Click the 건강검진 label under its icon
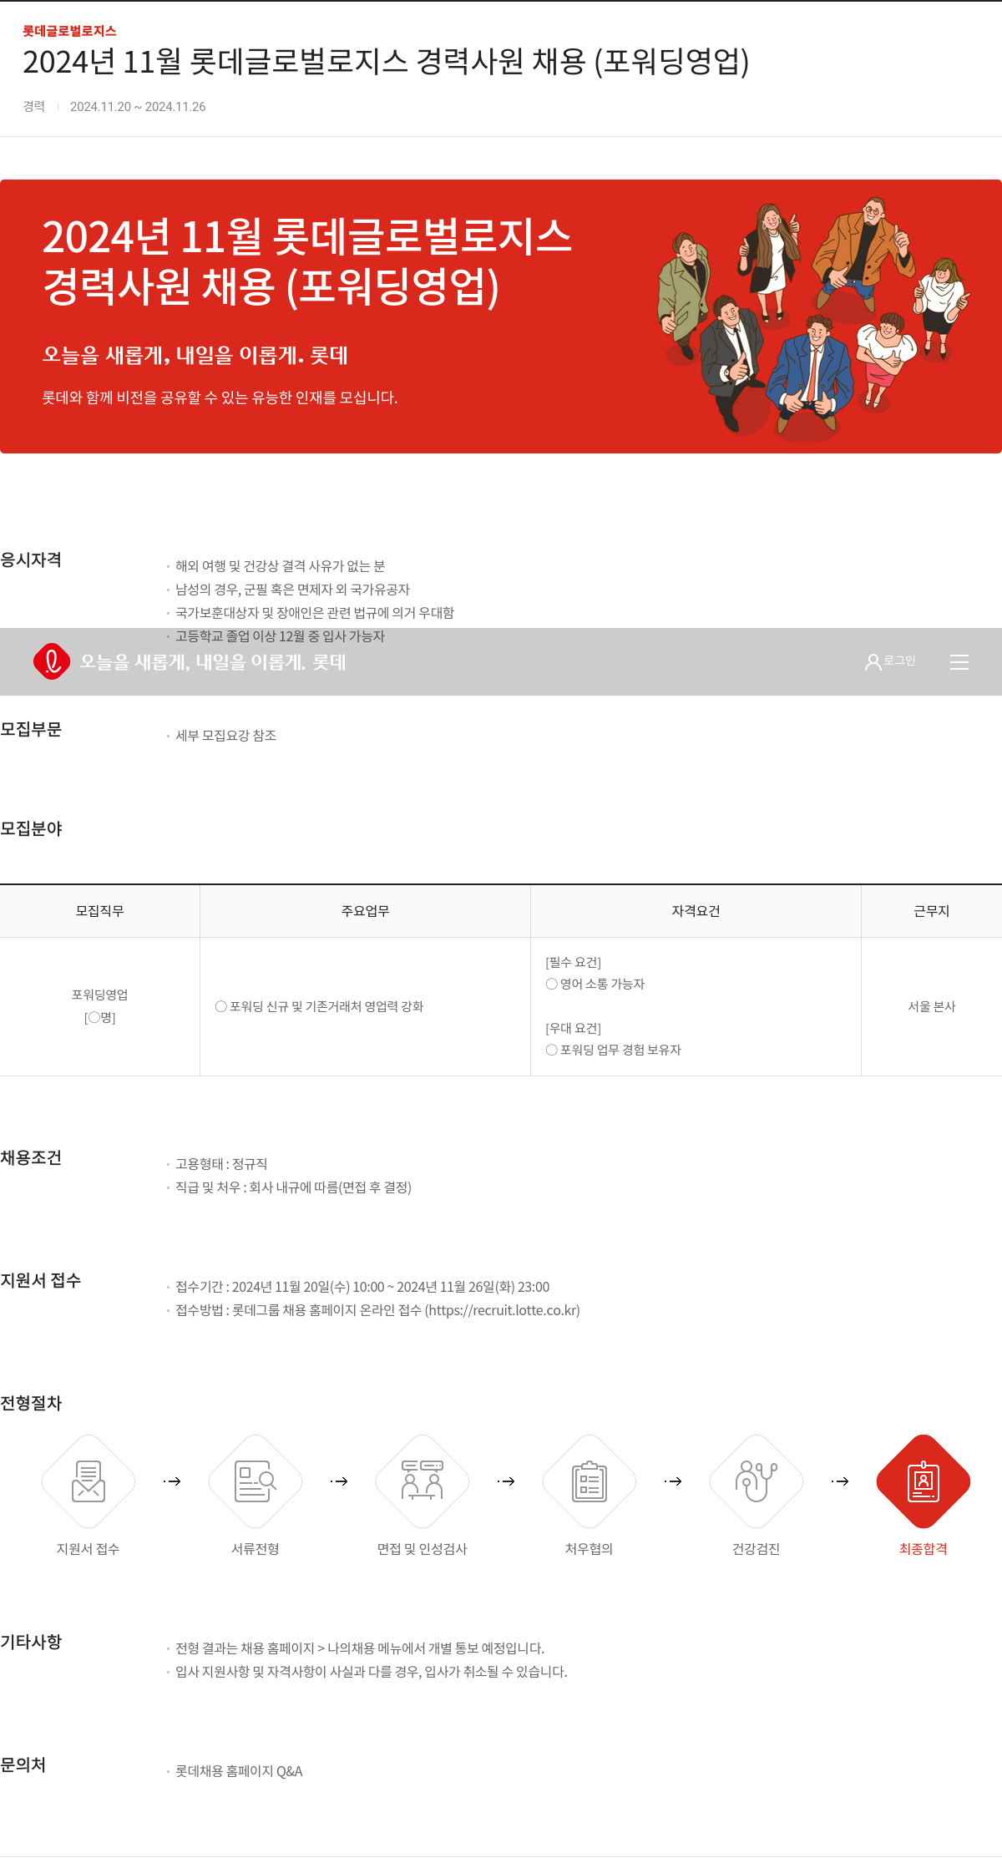Screen dimensions: 1002x1858 pos(757,1549)
